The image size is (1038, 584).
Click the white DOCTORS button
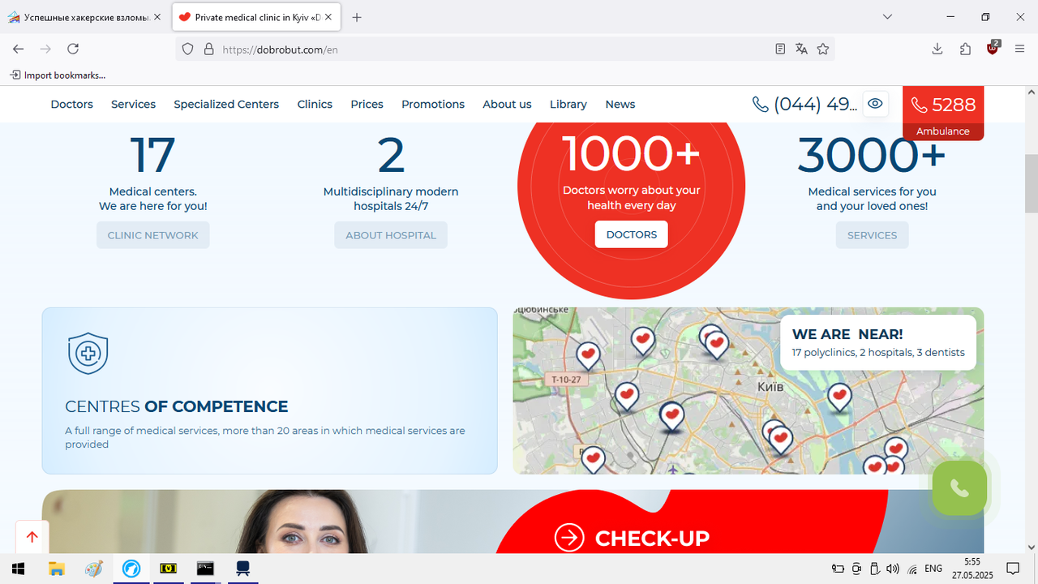[x=632, y=234]
